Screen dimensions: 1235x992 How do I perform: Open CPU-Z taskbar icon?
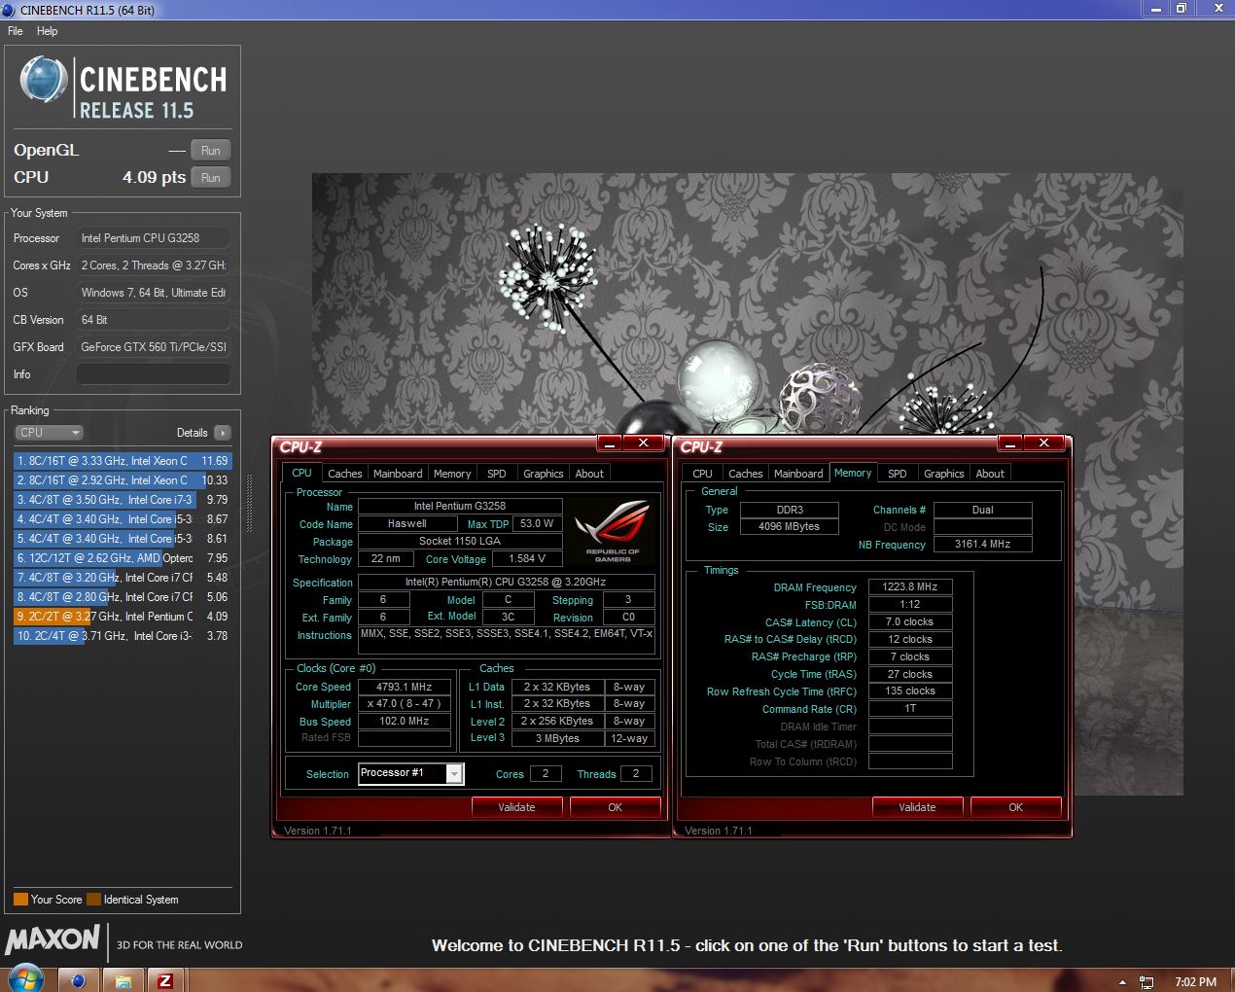coord(165,980)
